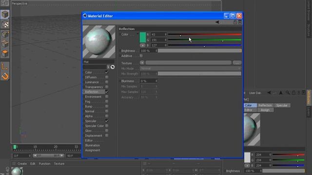Open the Editor settings in channel list
Image resolution: width=312 pixels, height=175 pixels.
tap(89, 140)
